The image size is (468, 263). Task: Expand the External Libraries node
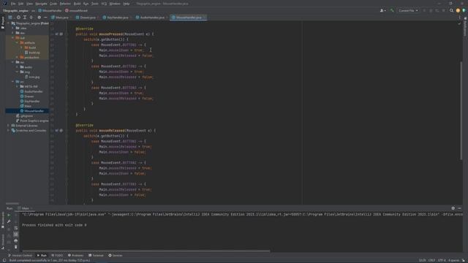point(9,126)
